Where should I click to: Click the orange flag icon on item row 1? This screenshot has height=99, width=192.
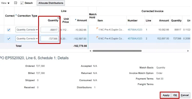click(97, 28)
